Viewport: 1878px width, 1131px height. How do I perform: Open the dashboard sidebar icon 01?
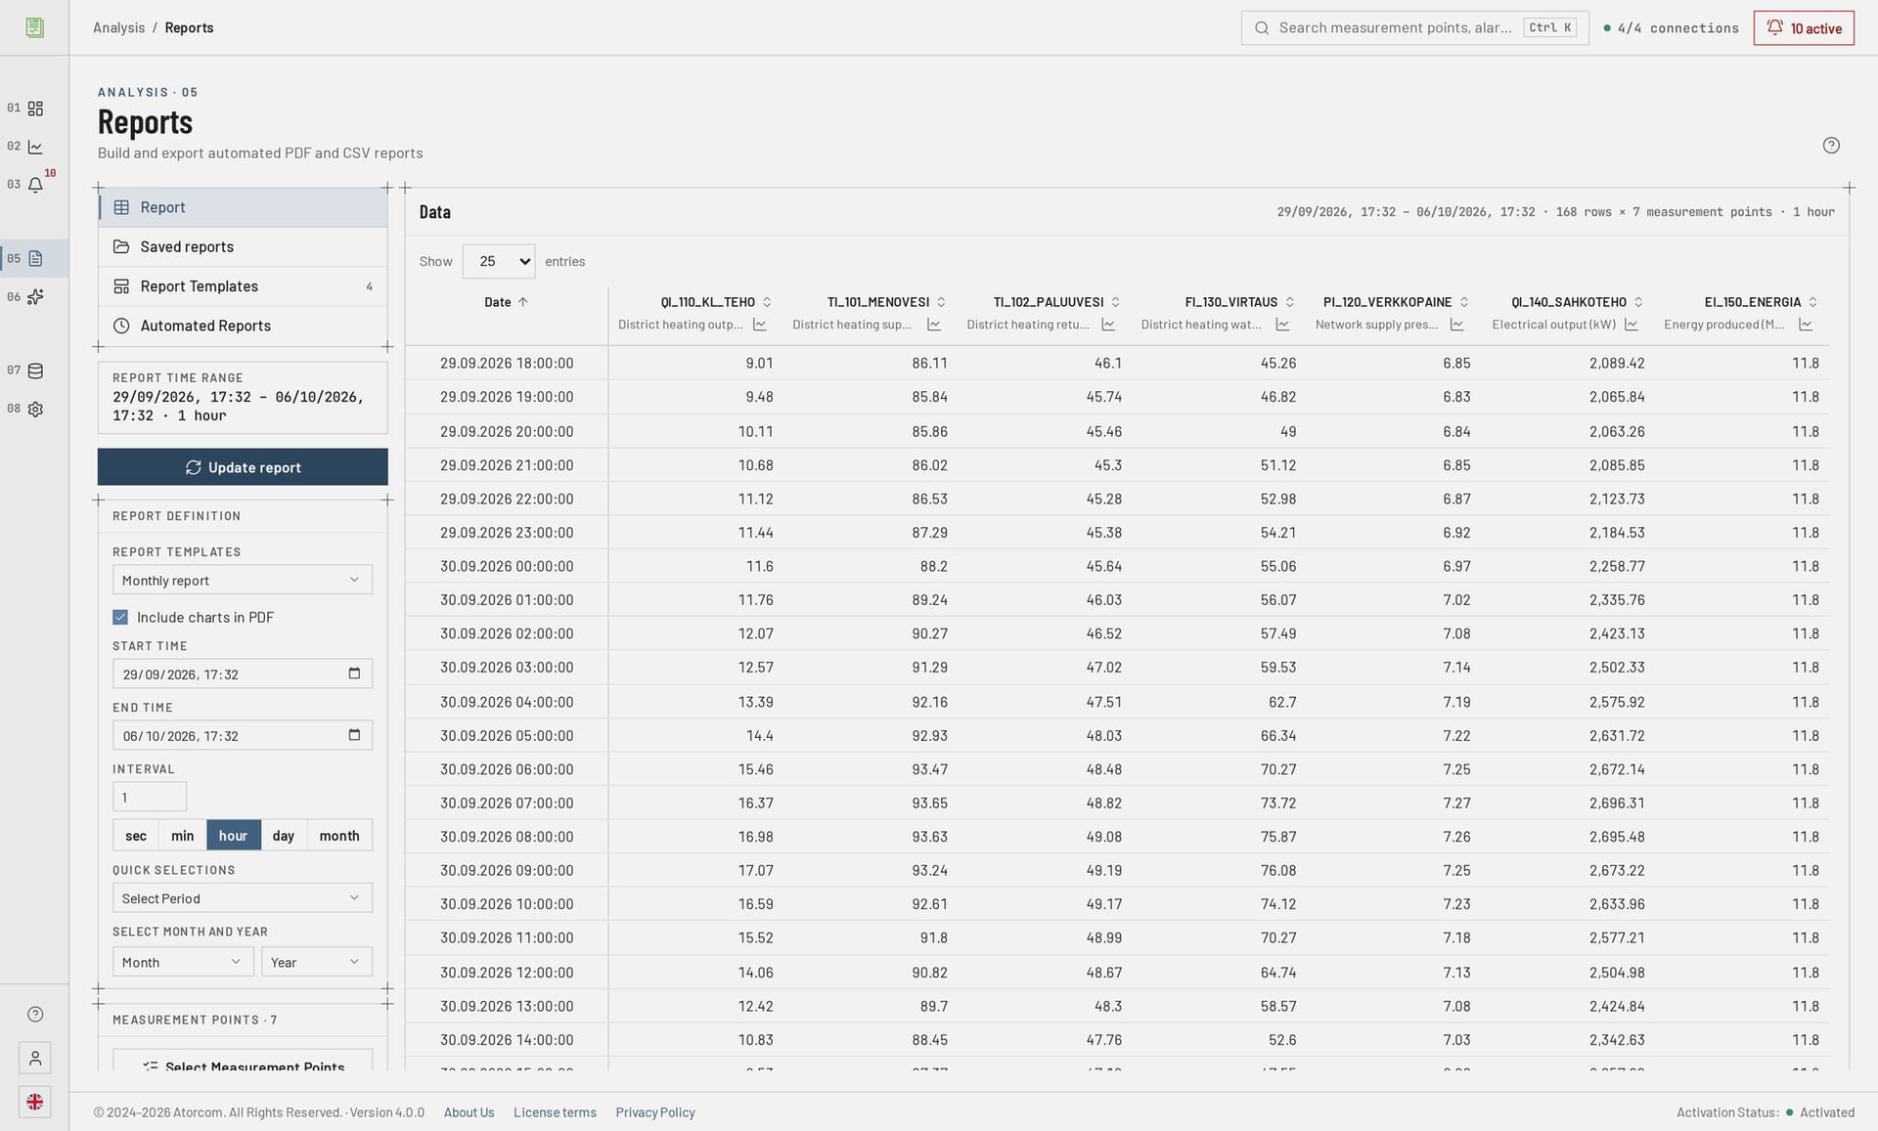tap(35, 109)
